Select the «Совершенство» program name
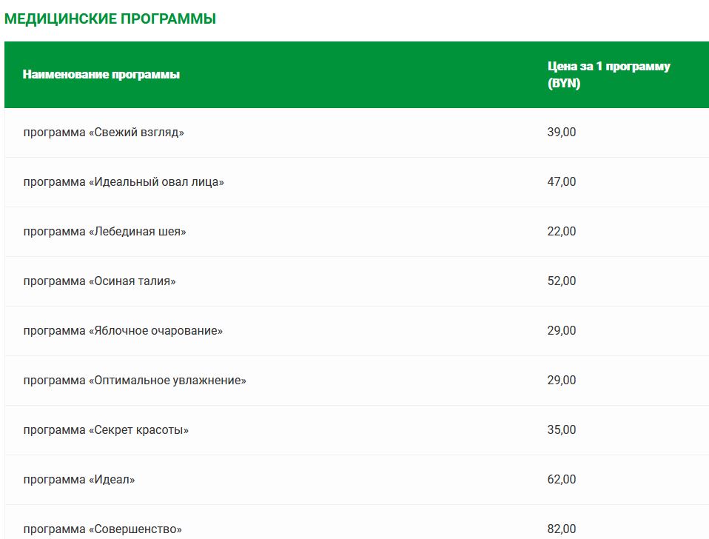 [102, 529]
